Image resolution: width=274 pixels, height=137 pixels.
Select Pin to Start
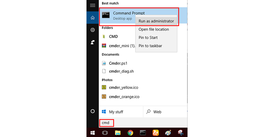(x=156, y=37)
